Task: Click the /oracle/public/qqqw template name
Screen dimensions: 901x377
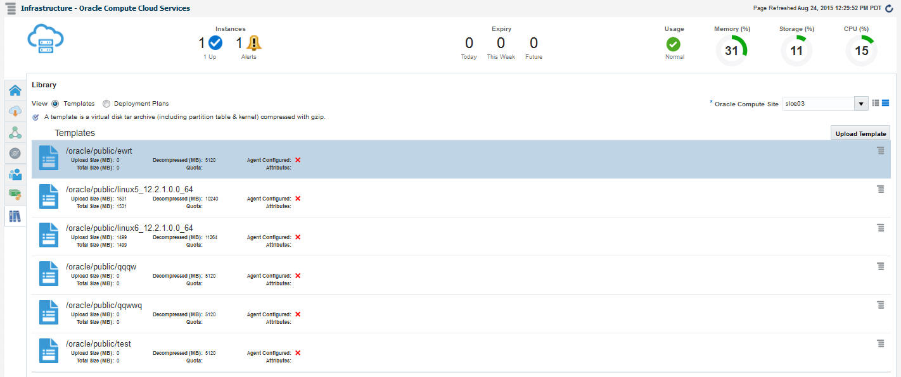Action: point(101,266)
